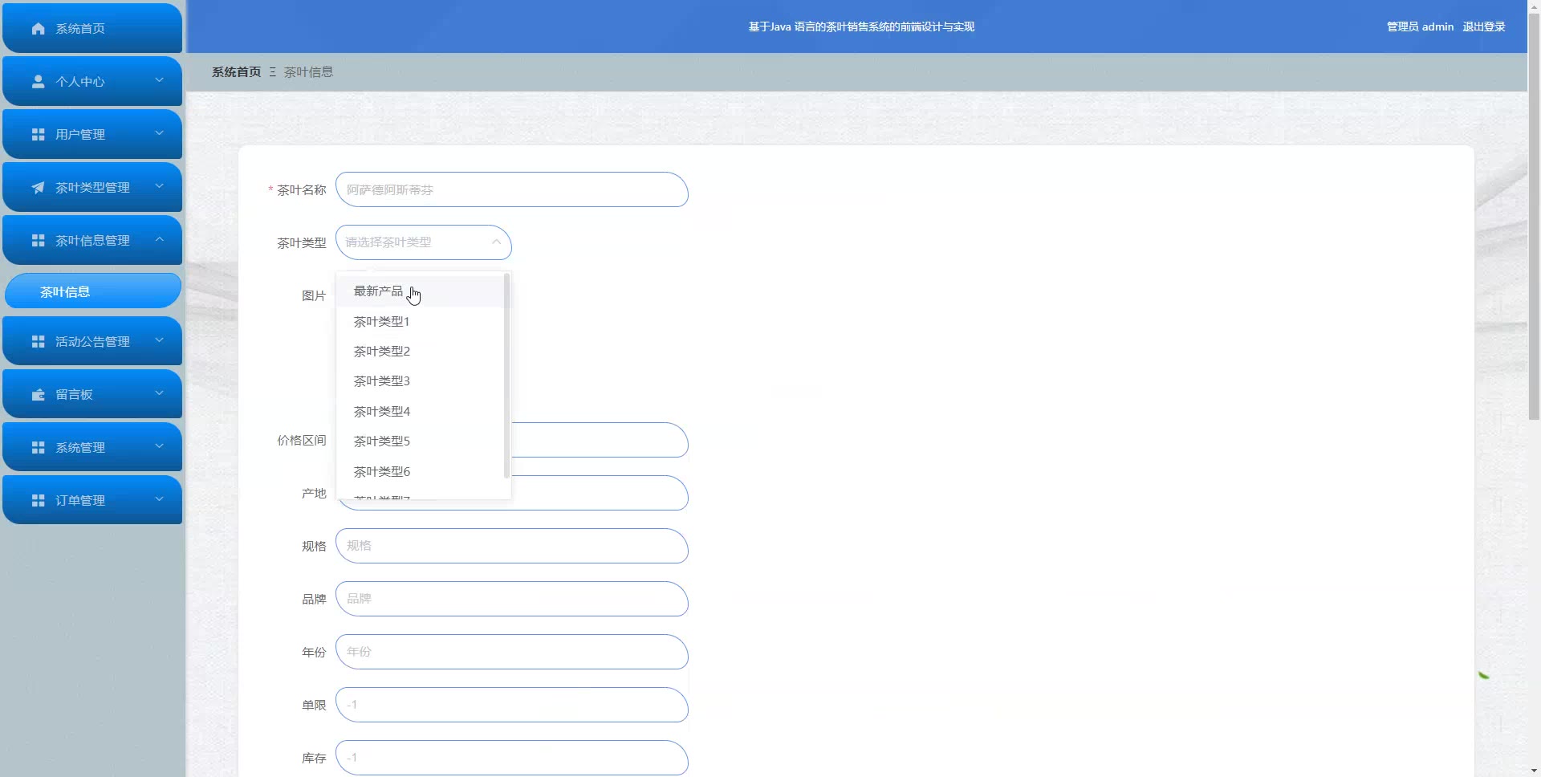
Task: Select the 茶叶信息 submenu item
Action: tap(92, 291)
